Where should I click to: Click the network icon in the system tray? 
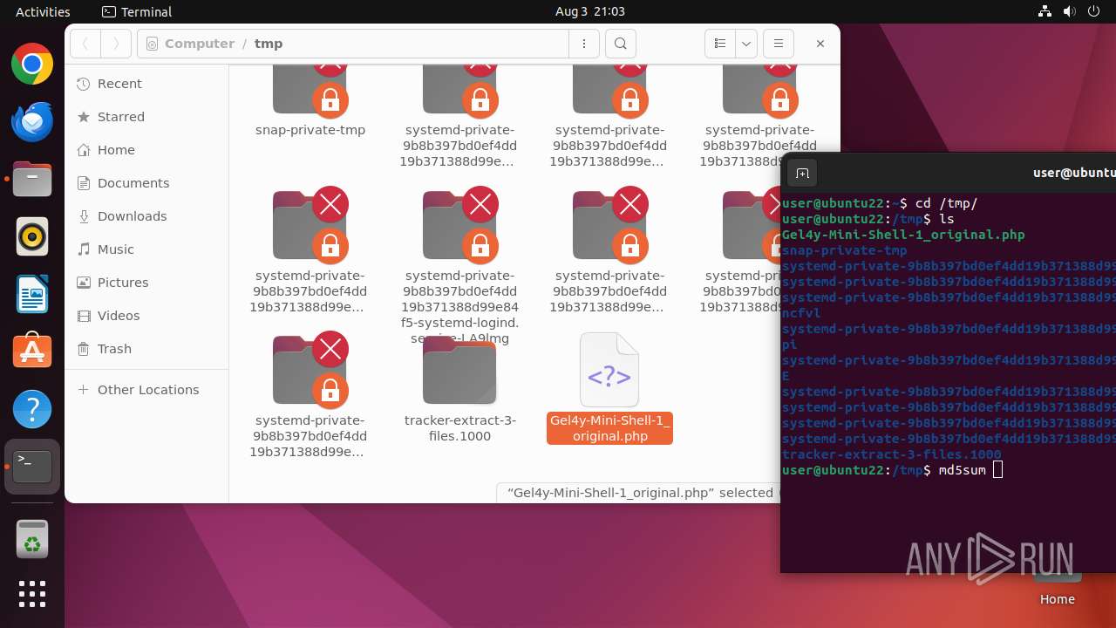1045,11
